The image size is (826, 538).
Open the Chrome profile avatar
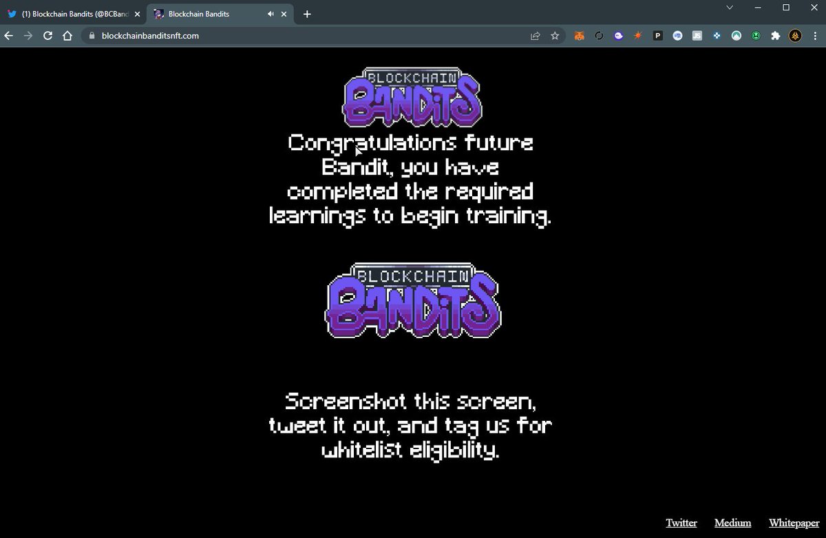[795, 36]
